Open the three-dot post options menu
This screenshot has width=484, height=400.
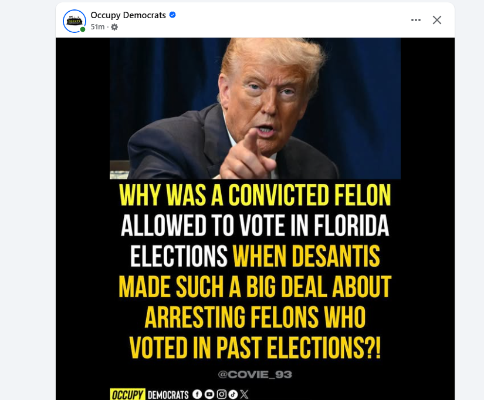click(x=416, y=20)
